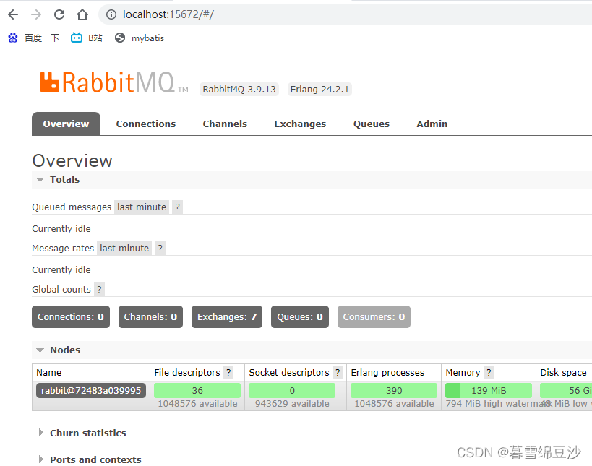The width and height of the screenshot is (592, 466).
Task: Show help for Global counts
Action: pyautogui.click(x=99, y=290)
